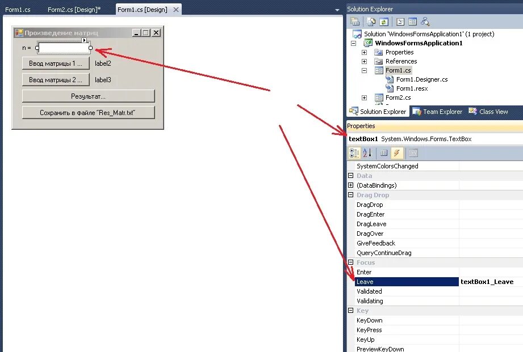Viewport: 523px width, 352px height.
Task: Click the C# project icon
Action: click(368, 43)
